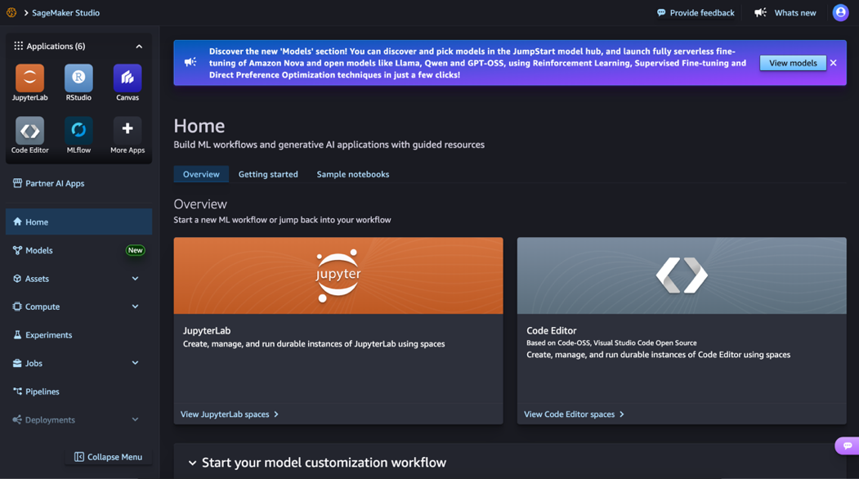Launch the JupyterLab application icon
The image size is (859, 479).
[x=29, y=78]
